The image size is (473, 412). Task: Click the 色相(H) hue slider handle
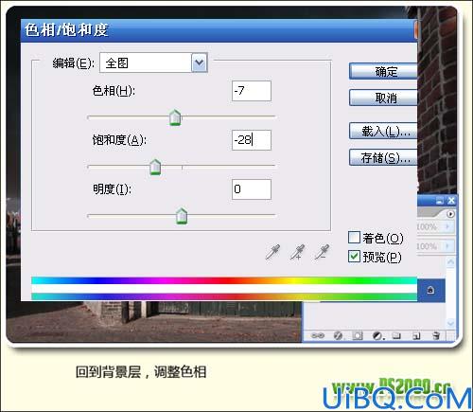pyautogui.click(x=175, y=117)
